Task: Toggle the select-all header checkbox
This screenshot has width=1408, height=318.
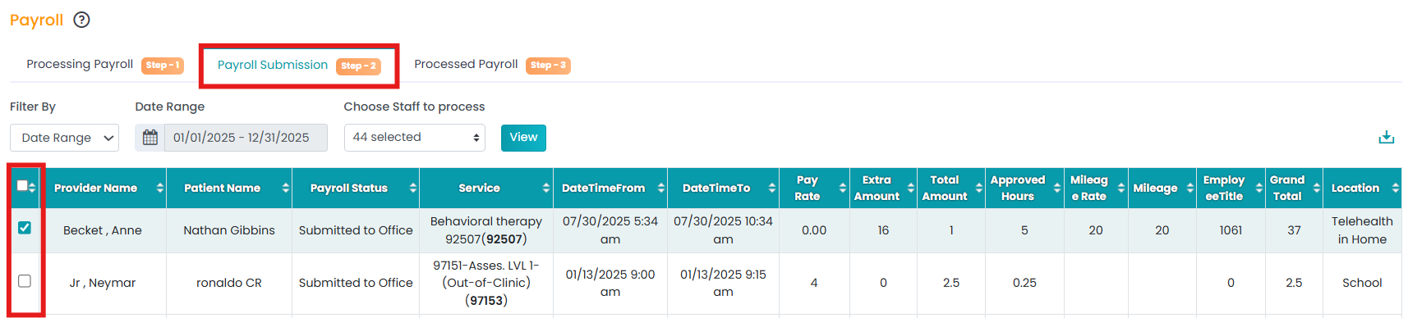Action: 22,186
